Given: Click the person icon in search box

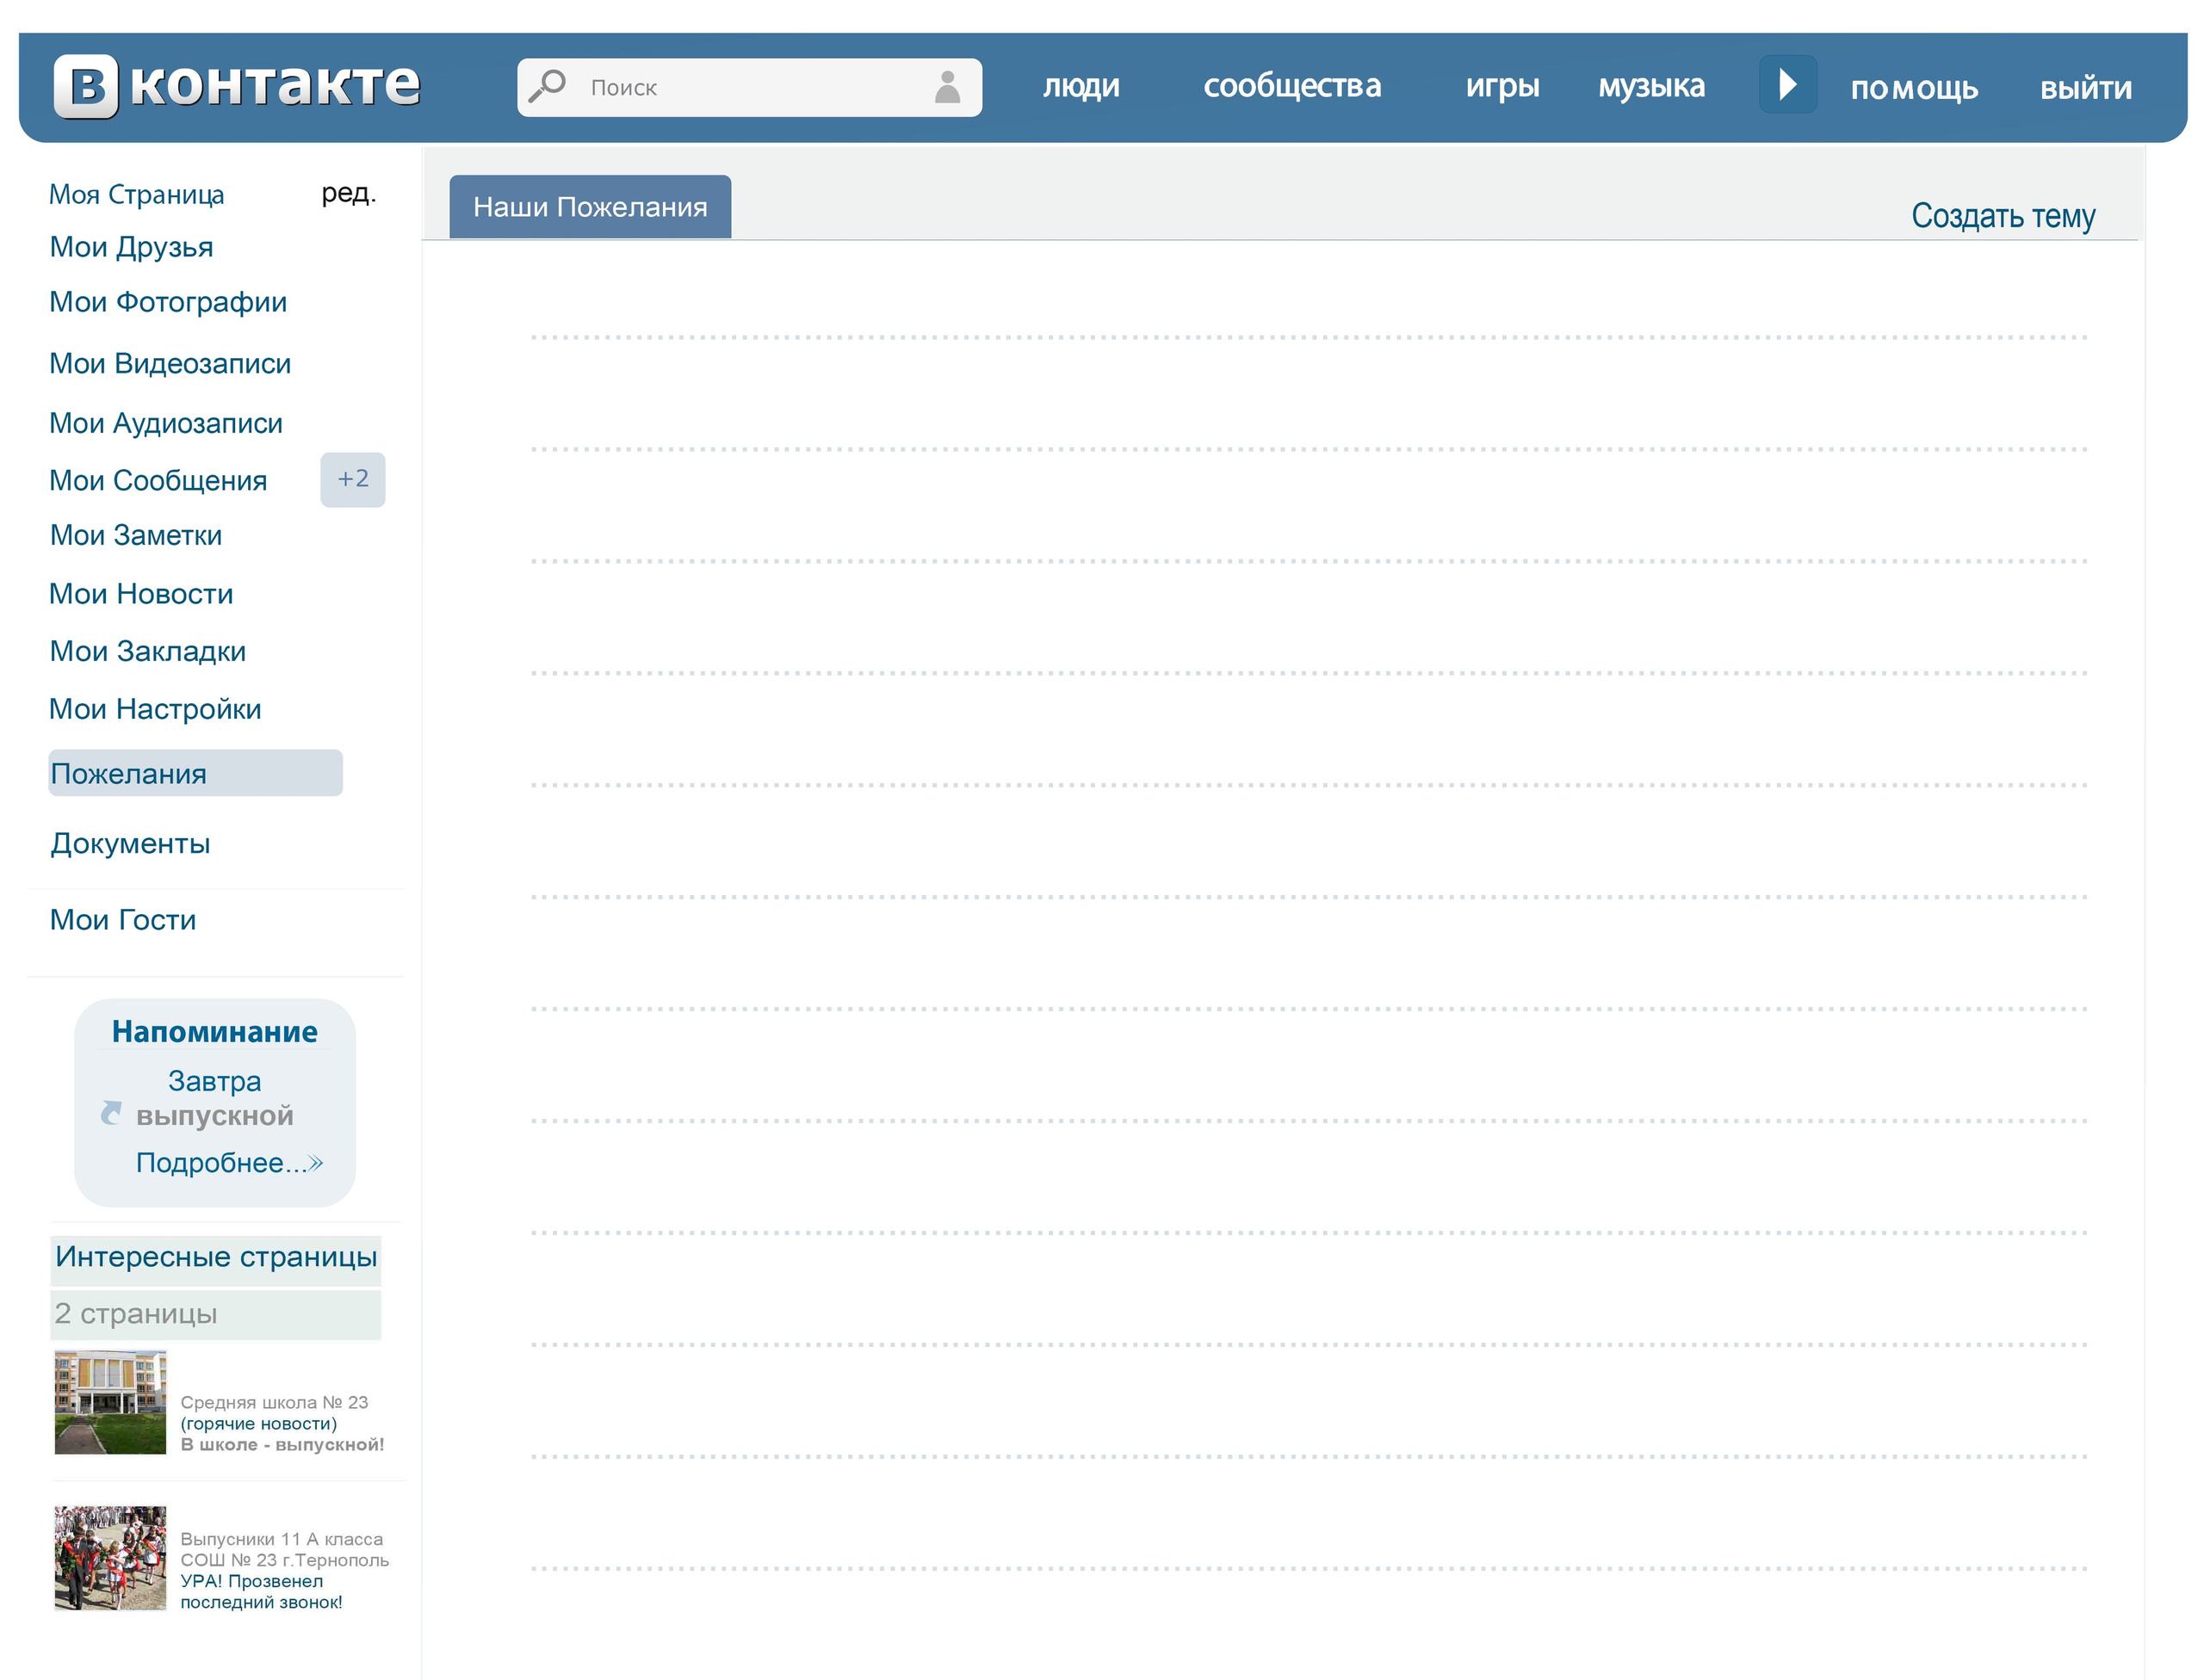Looking at the screenshot, I should (x=946, y=87).
